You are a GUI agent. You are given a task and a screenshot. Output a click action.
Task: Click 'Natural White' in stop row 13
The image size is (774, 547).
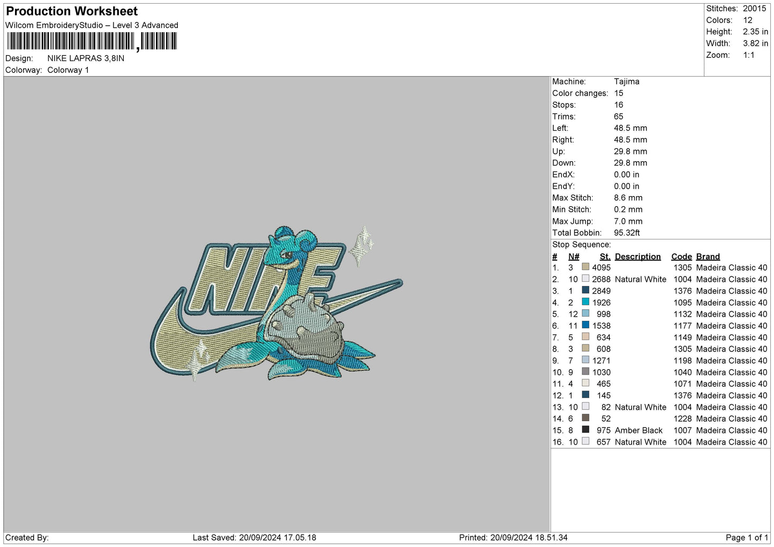[x=641, y=407]
